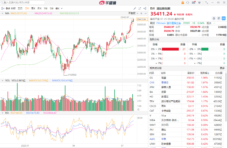
Task: Collapse the right side panel icon
Action: (x=145, y=8)
